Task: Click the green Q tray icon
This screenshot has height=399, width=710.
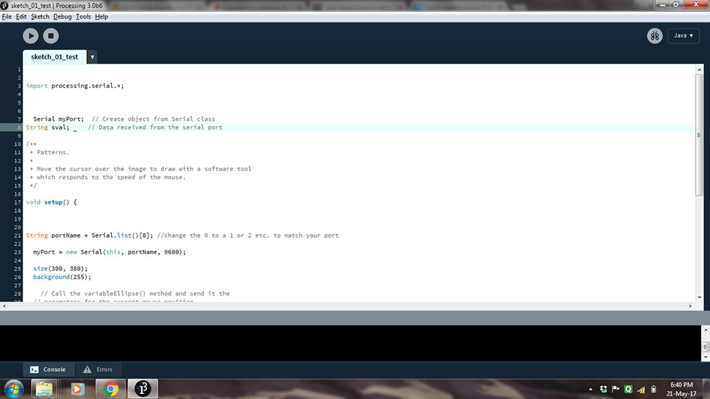Action: pos(628,389)
